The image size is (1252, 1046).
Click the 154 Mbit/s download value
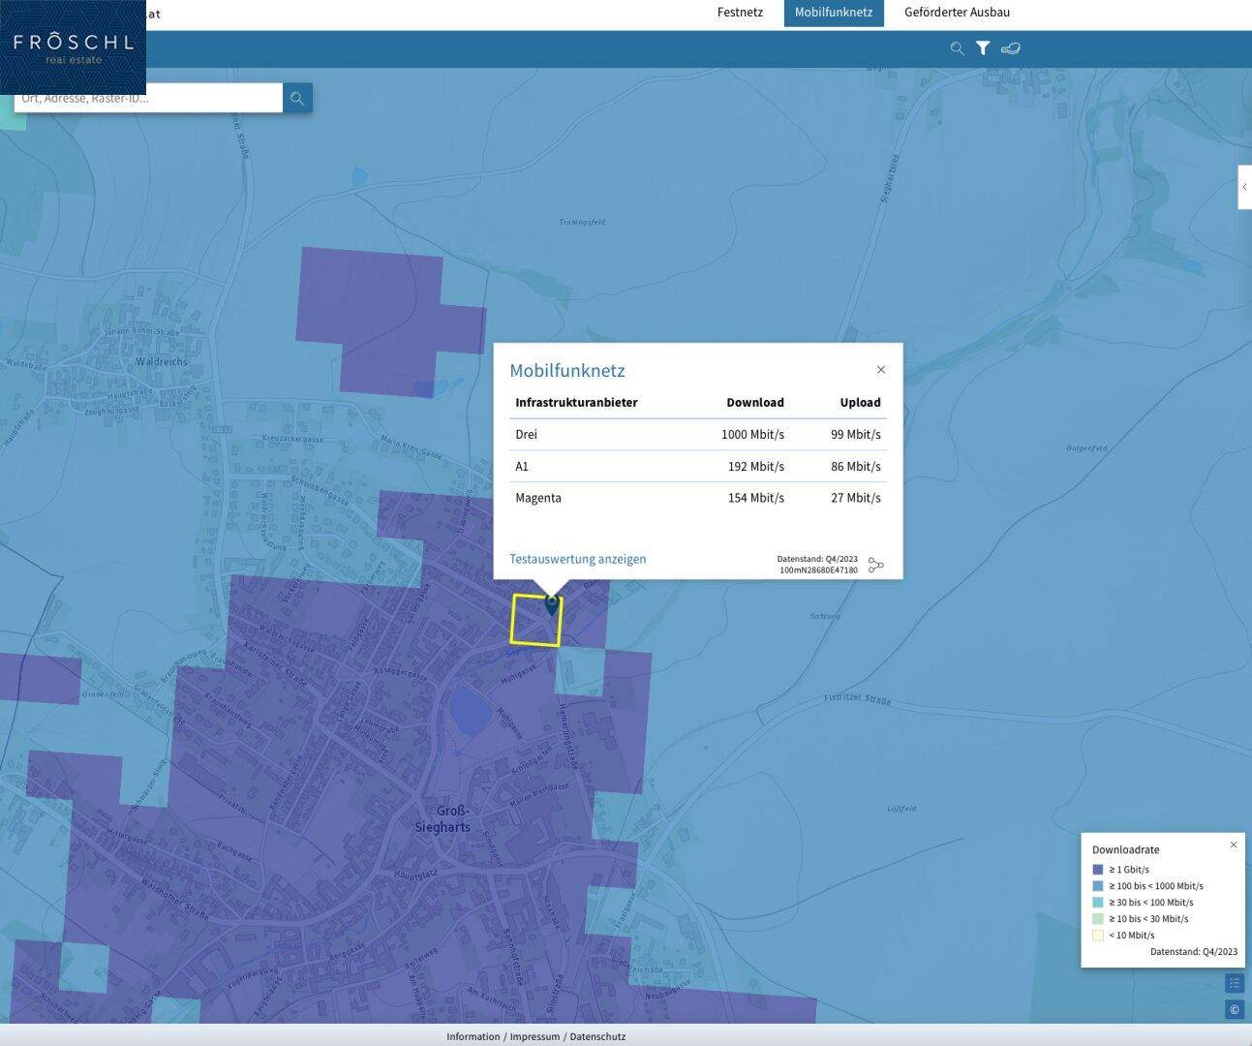click(756, 498)
